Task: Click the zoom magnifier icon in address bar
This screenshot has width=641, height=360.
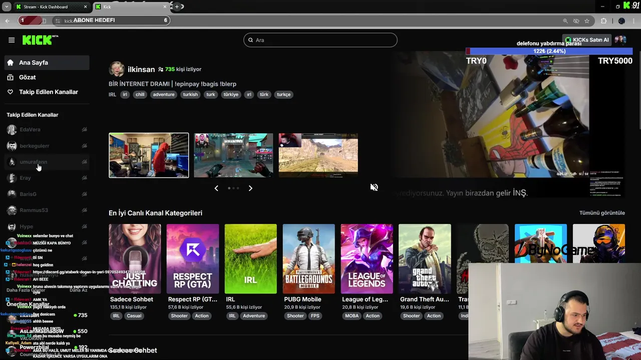Action: click(x=565, y=21)
